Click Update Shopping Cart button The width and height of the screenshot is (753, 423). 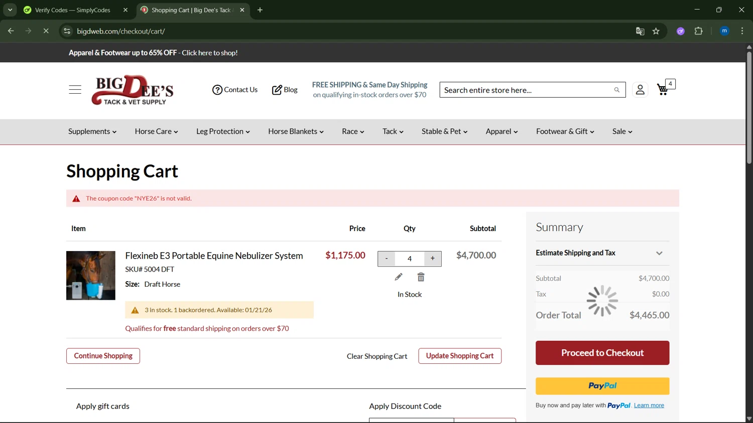[460, 356]
